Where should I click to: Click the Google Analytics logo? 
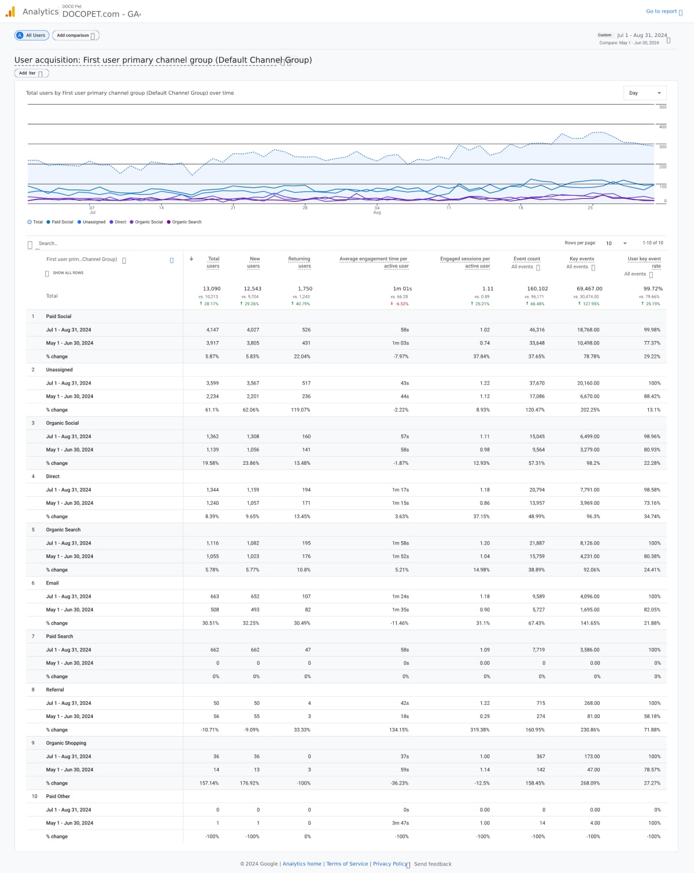(10, 12)
